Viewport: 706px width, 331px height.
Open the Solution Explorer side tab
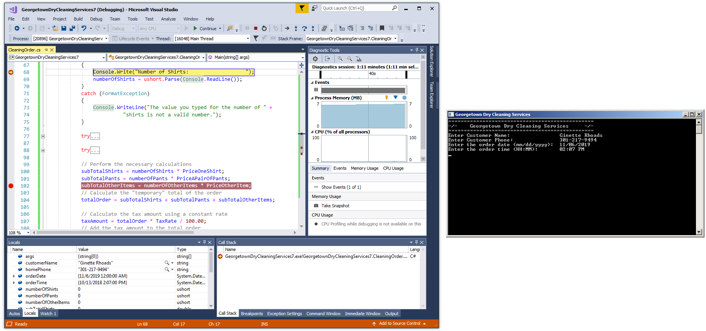coord(432,61)
